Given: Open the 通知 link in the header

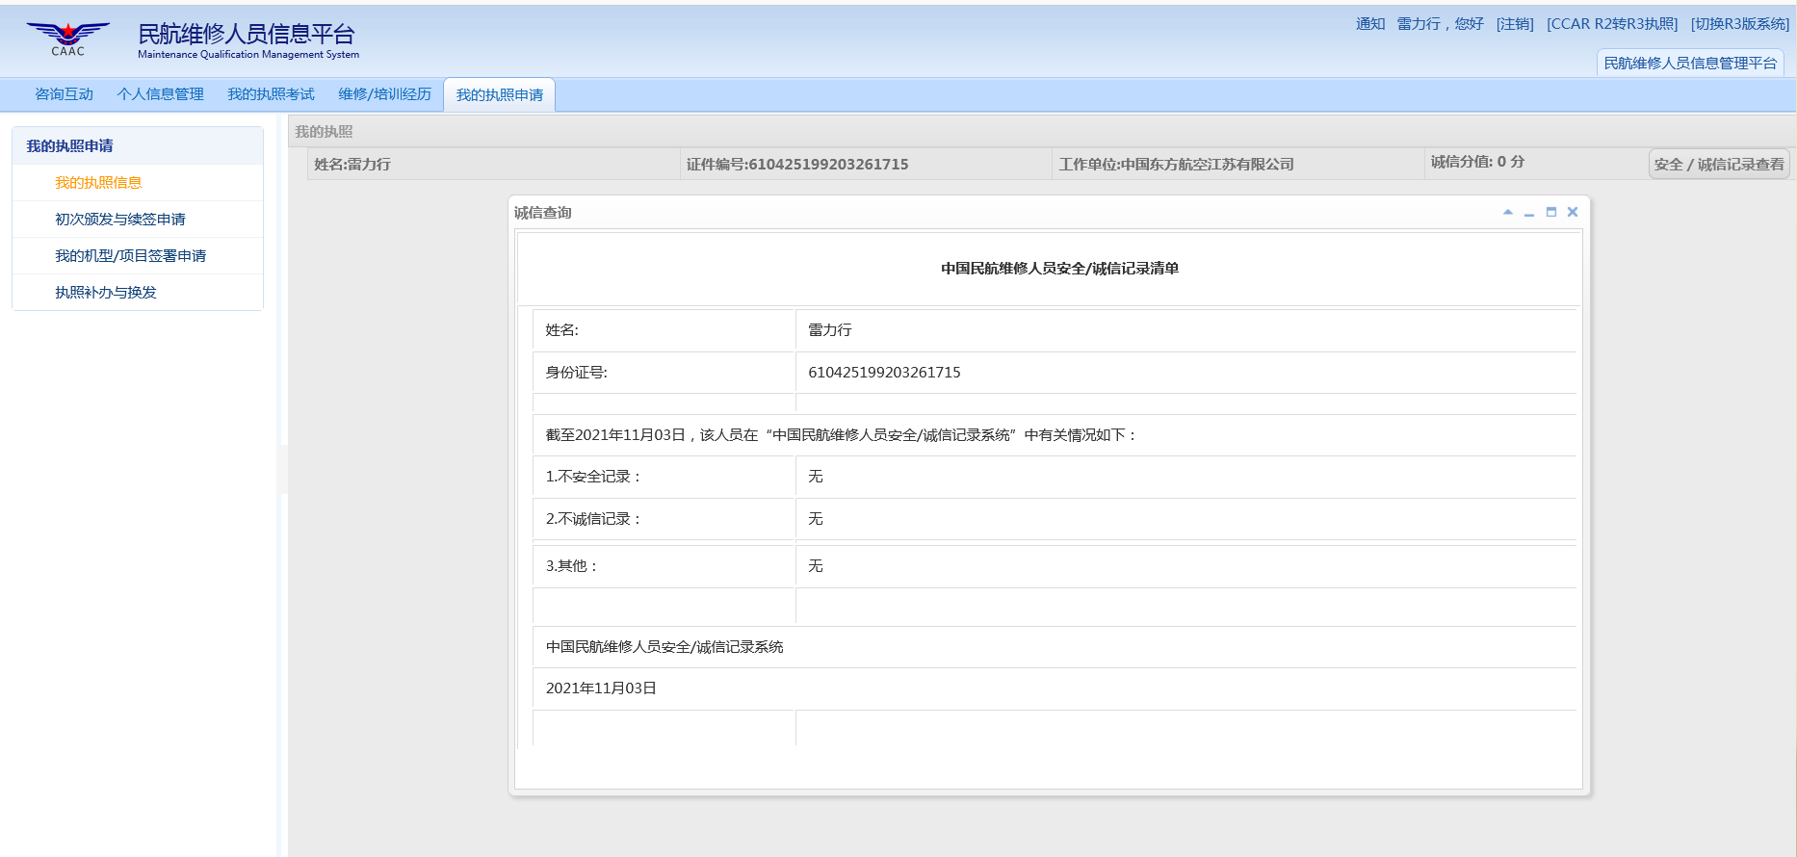Looking at the screenshot, I should (x=1369, y=24).
